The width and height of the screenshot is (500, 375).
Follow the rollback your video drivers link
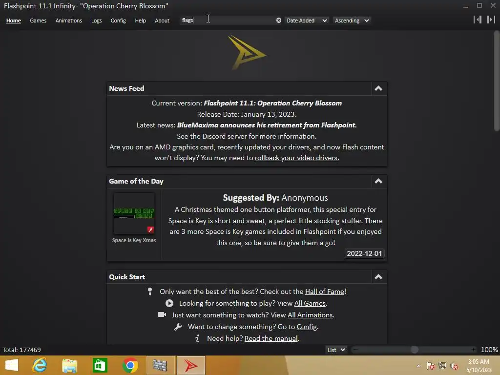[296, 158]
